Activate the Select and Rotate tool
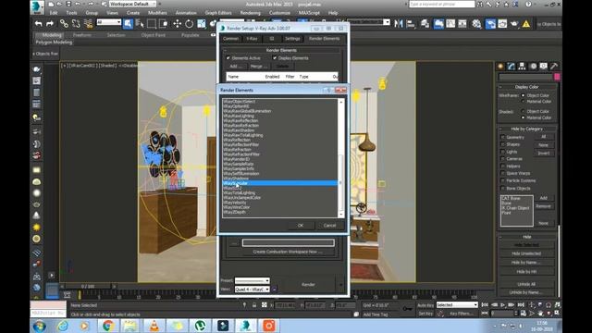The width and height of the screenshot is (592, 333). [x=189, y=24]
